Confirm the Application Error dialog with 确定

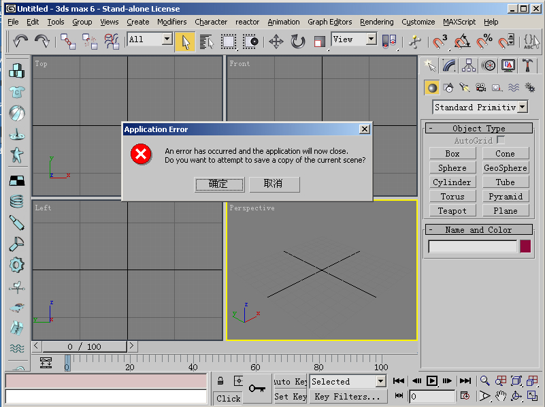219,184
